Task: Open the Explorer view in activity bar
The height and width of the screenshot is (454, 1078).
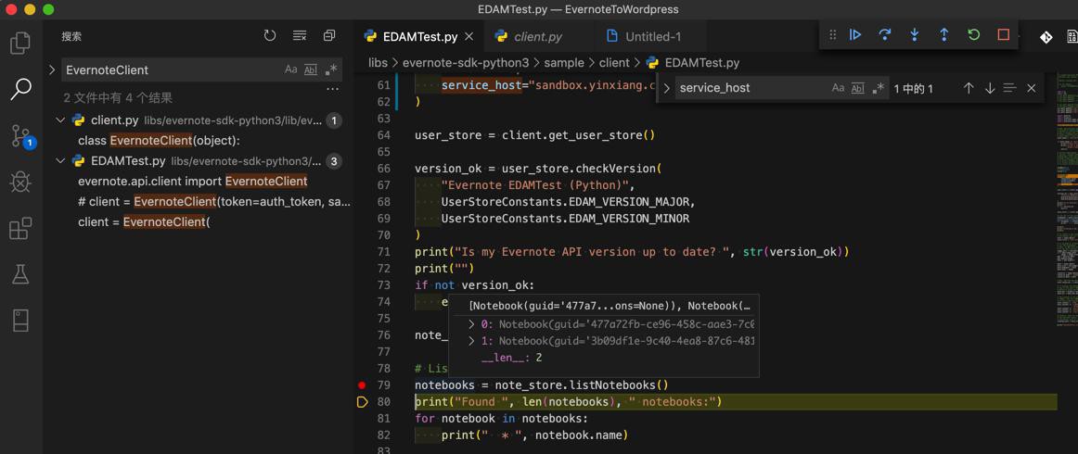Action: point(20,43)
